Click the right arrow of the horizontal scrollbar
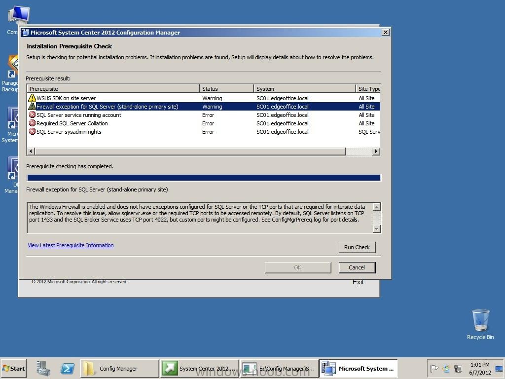This screenshot has width=505, height=379. click(376, 151)
